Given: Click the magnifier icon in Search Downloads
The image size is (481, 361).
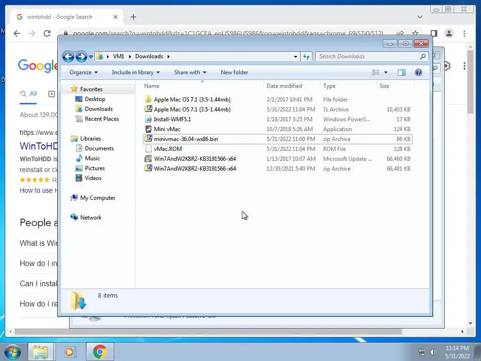Looking at the screenshot, I should coord(423,56).
